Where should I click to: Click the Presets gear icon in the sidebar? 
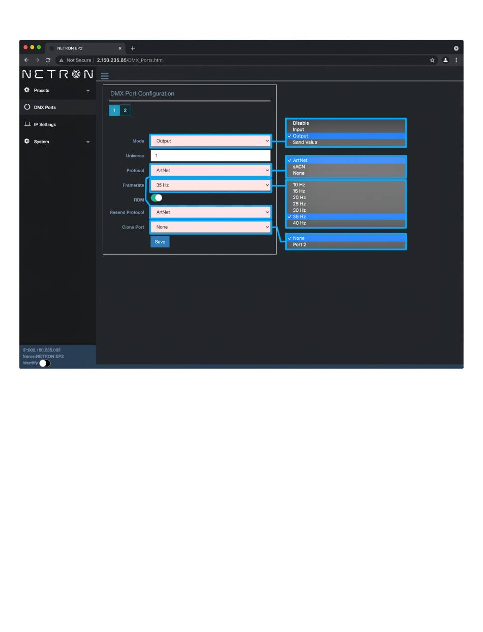tap(27, 90)
